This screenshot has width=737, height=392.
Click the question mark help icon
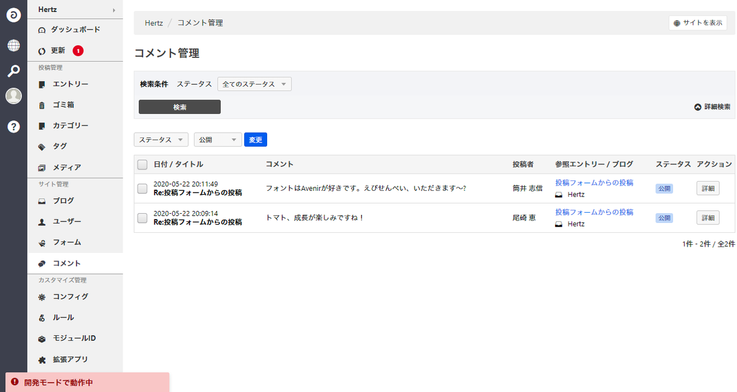(13, 126)
